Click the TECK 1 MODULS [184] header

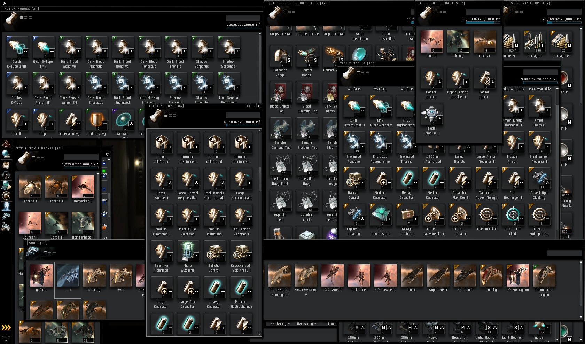(165, 106)
